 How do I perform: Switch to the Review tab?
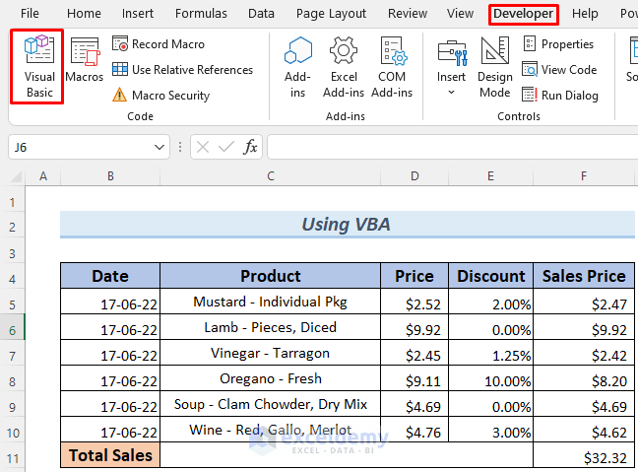point(408,14)
